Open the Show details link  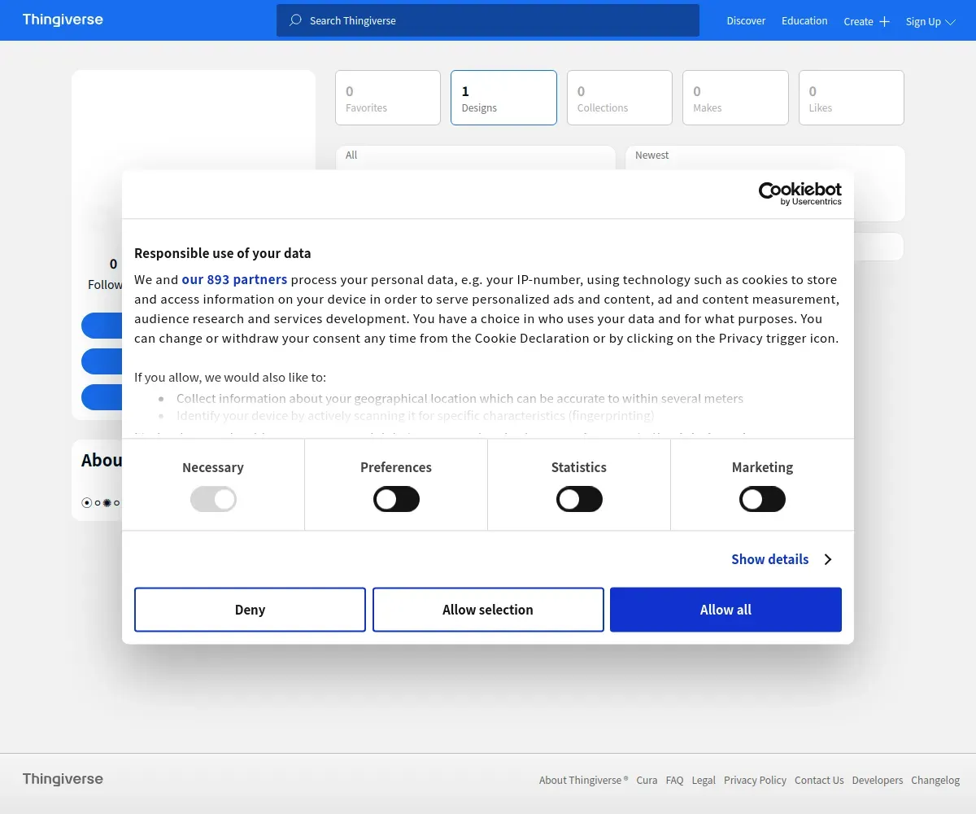[769, 559]
